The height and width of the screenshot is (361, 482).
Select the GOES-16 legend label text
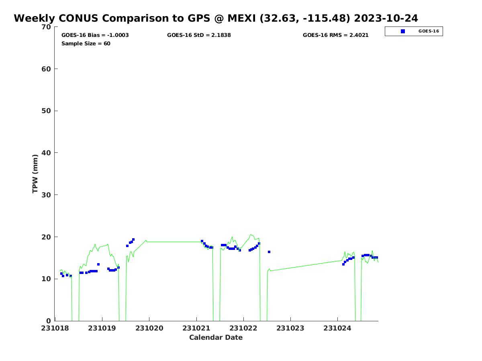tap(429, 31)
